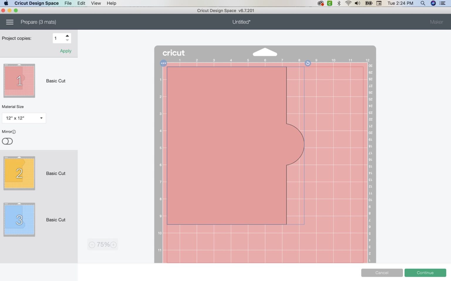Zoom out with minus icon
This screenshot has height=281, width=451.
[92, 245]
